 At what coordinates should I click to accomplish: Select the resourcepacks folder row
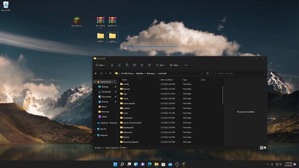point(171,104)
